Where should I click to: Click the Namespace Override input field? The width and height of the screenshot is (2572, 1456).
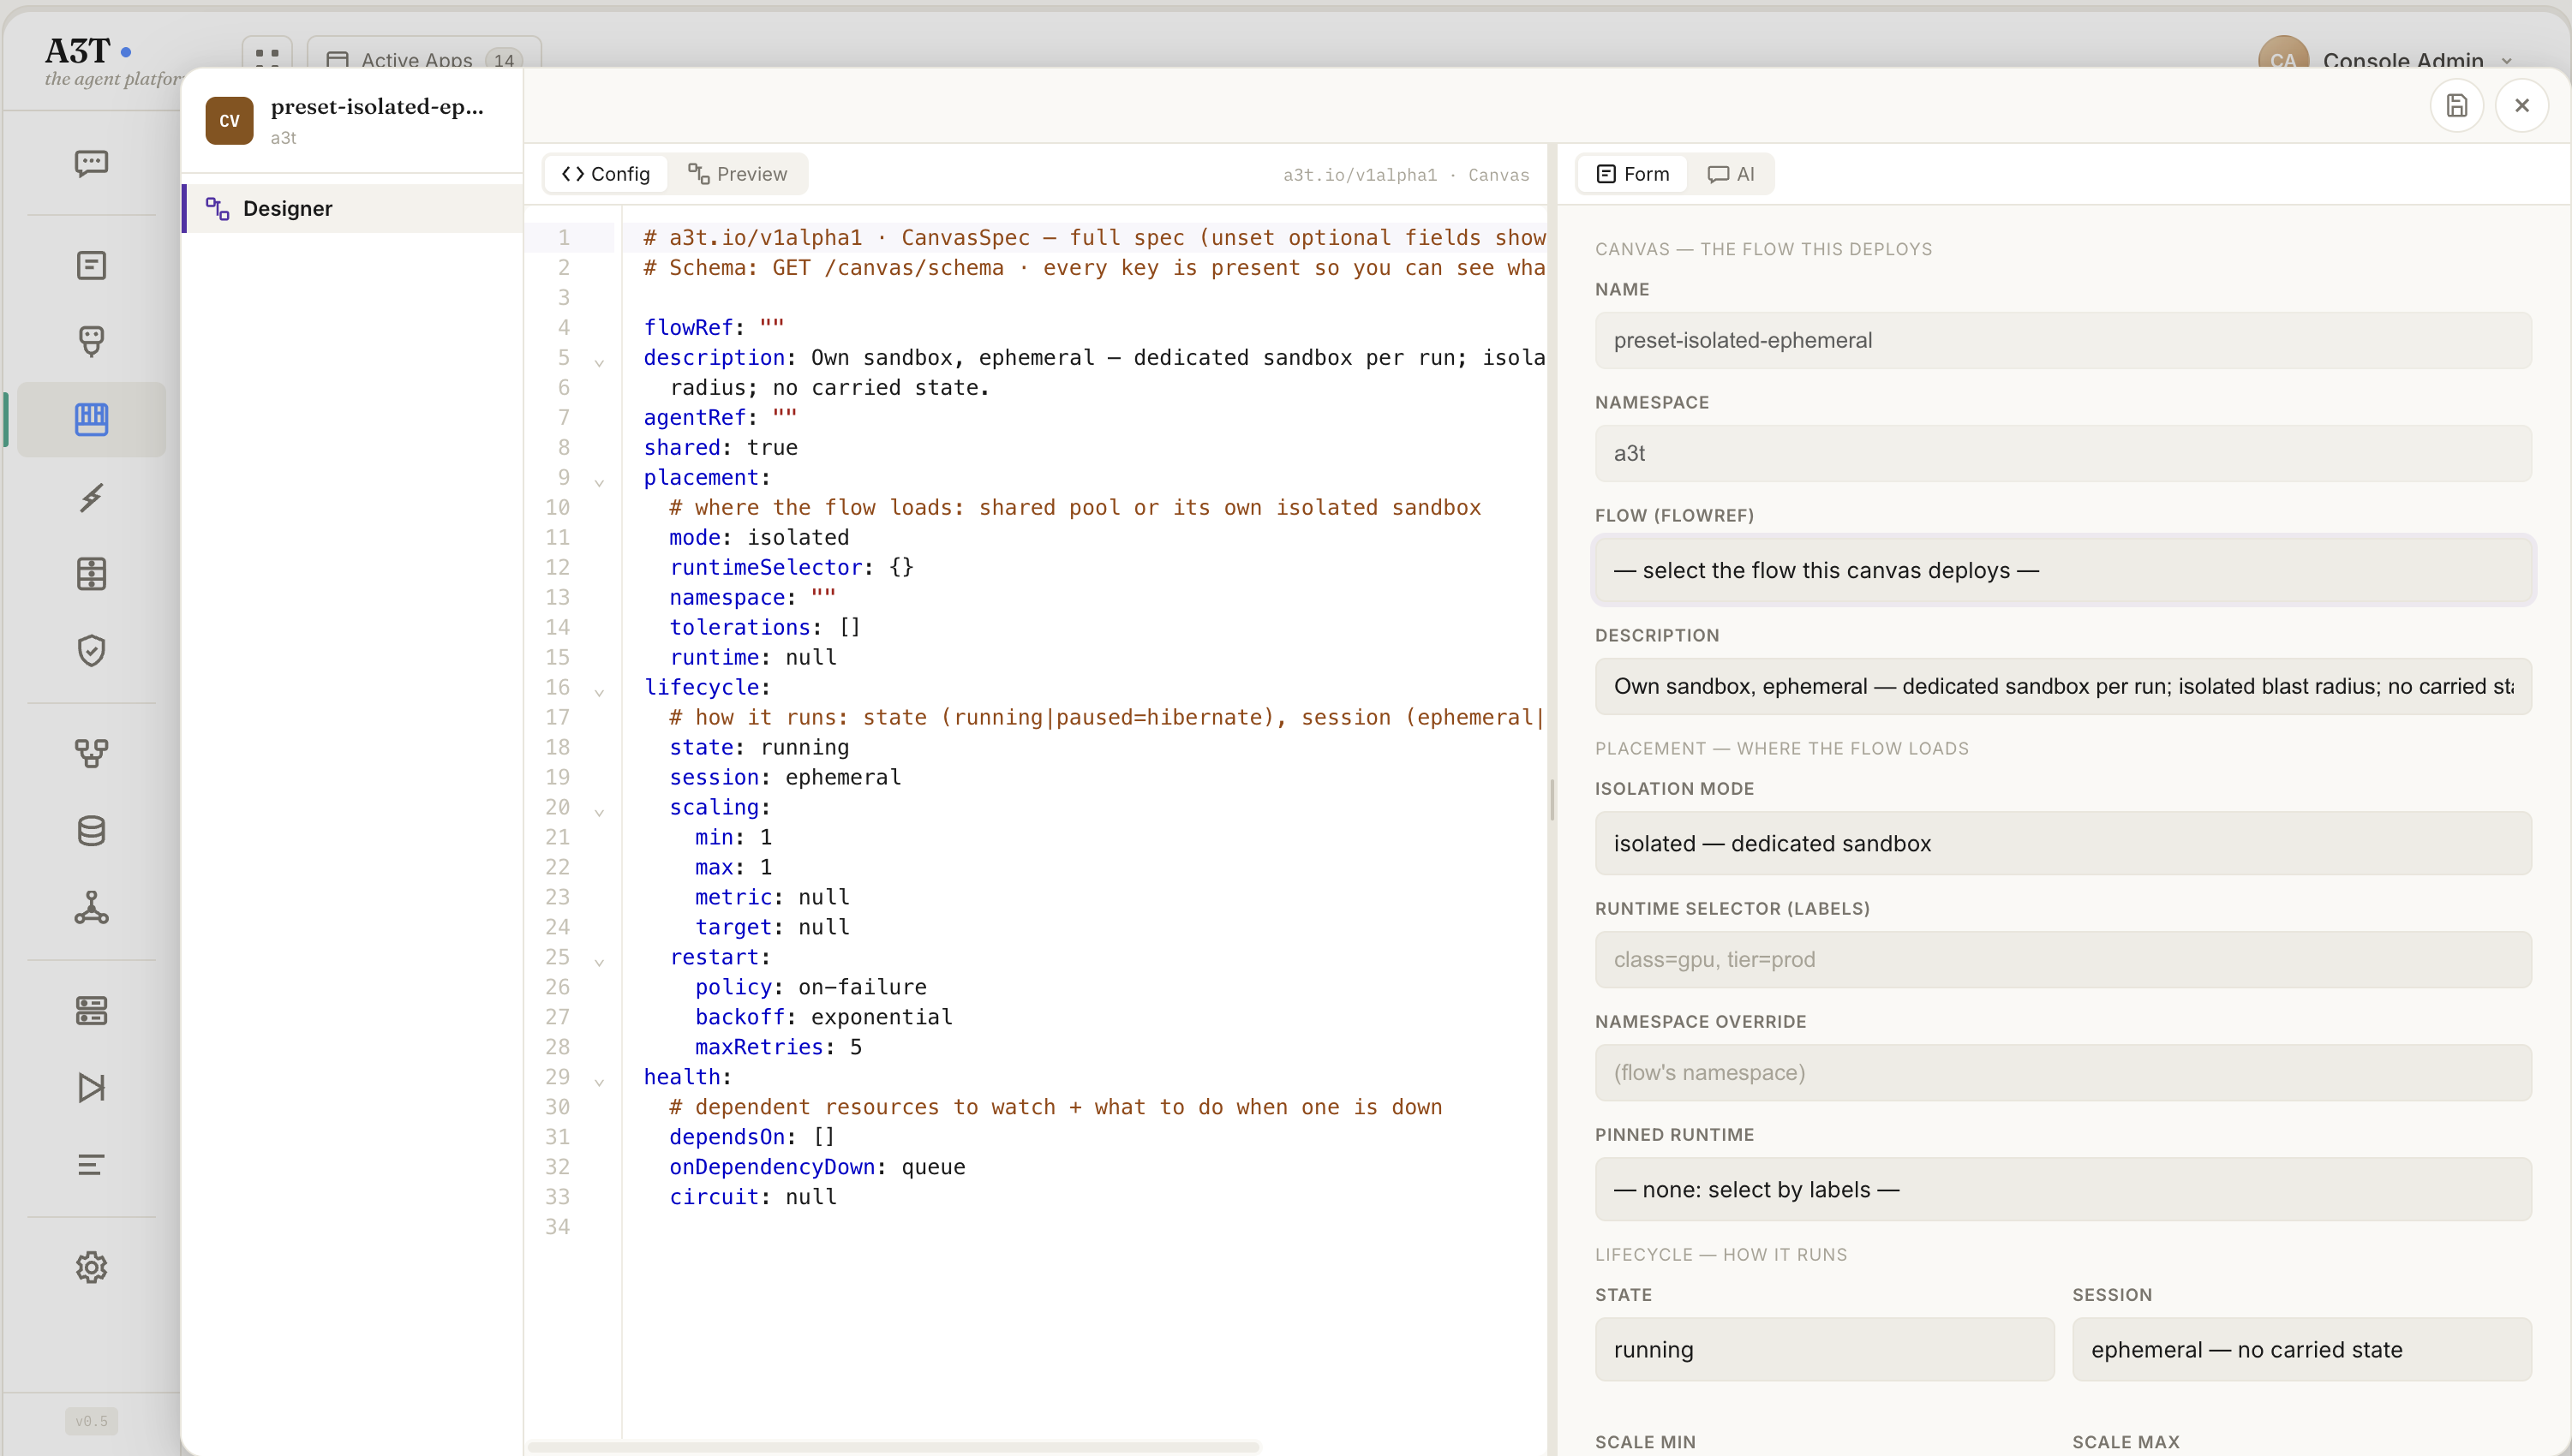[x=2063, y=1072]
